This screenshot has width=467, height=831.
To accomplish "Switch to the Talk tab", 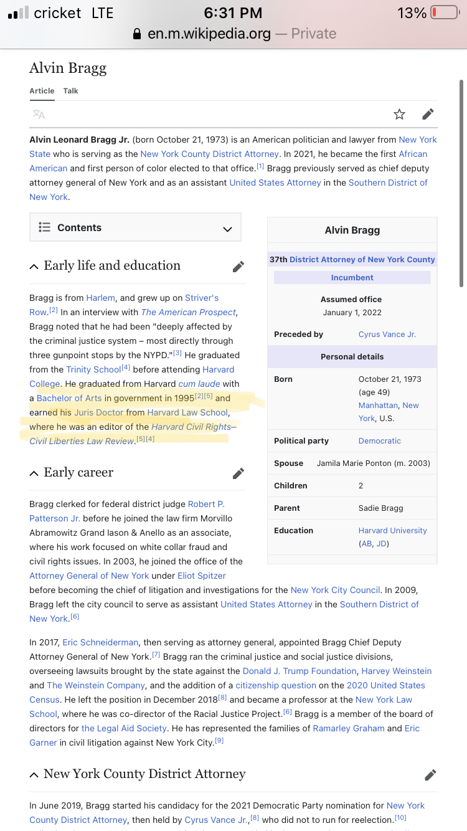I will [x=70, y=91].
